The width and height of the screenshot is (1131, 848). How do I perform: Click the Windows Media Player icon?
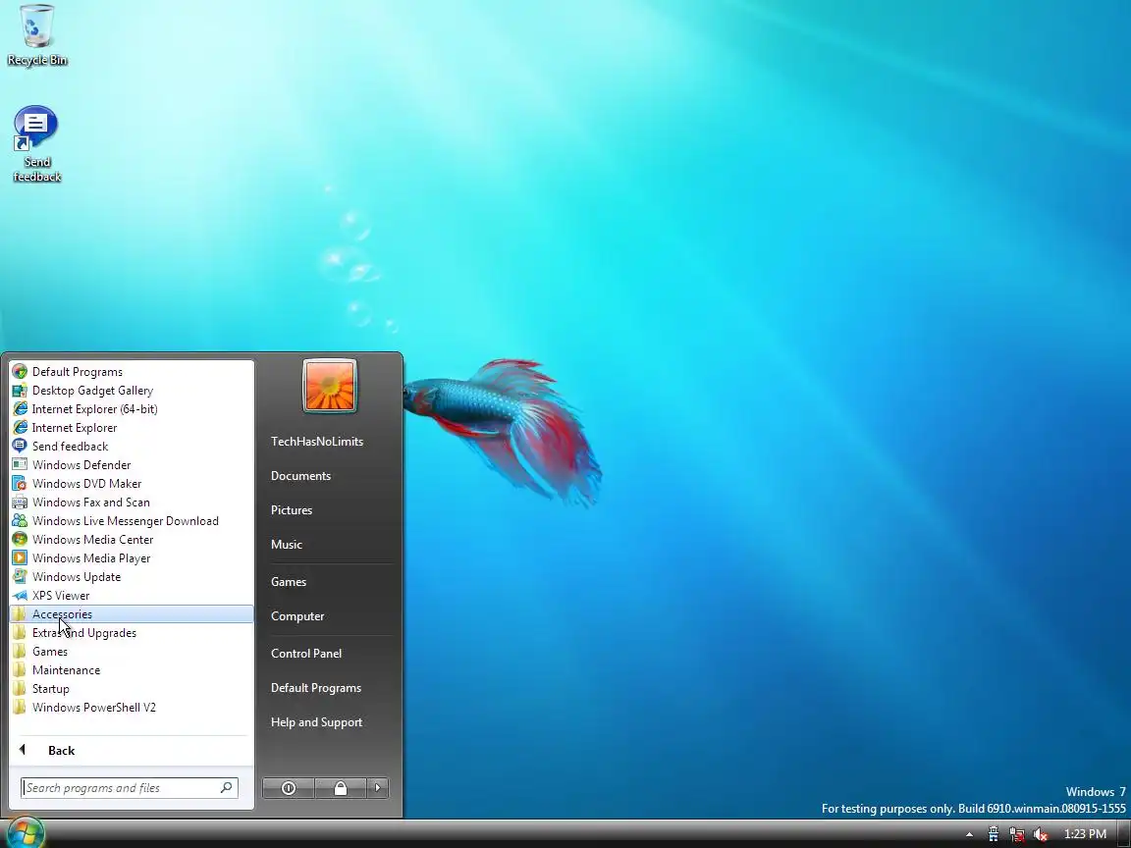click(x=21, y=558)
